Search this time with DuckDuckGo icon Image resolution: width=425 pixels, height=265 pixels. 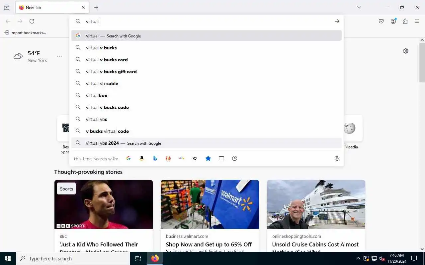pos(168,158)
